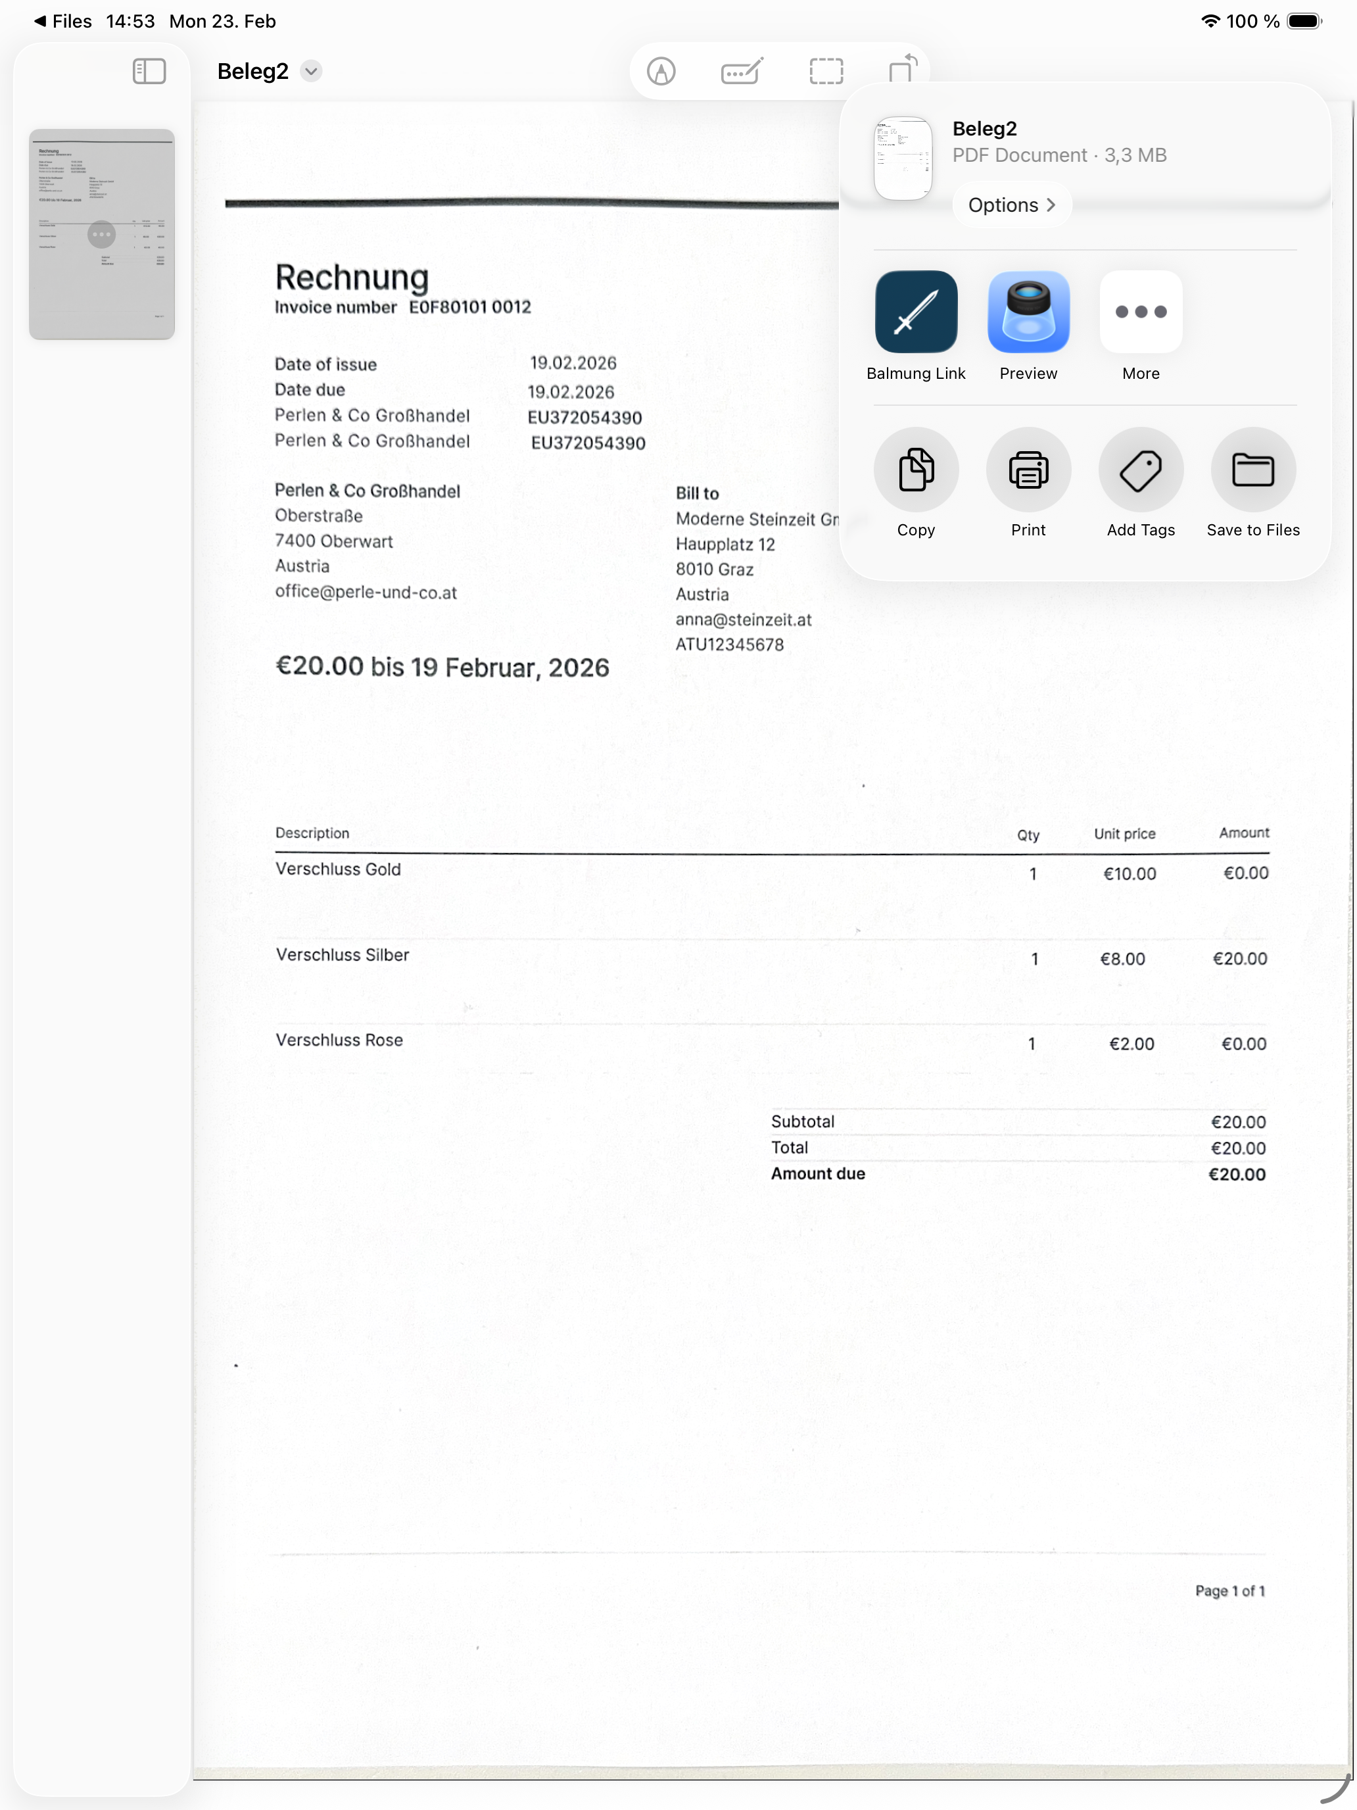Share to Balmung Link app
Image resolution: width=1357 pixels, height=1810 pixels.
916,312
